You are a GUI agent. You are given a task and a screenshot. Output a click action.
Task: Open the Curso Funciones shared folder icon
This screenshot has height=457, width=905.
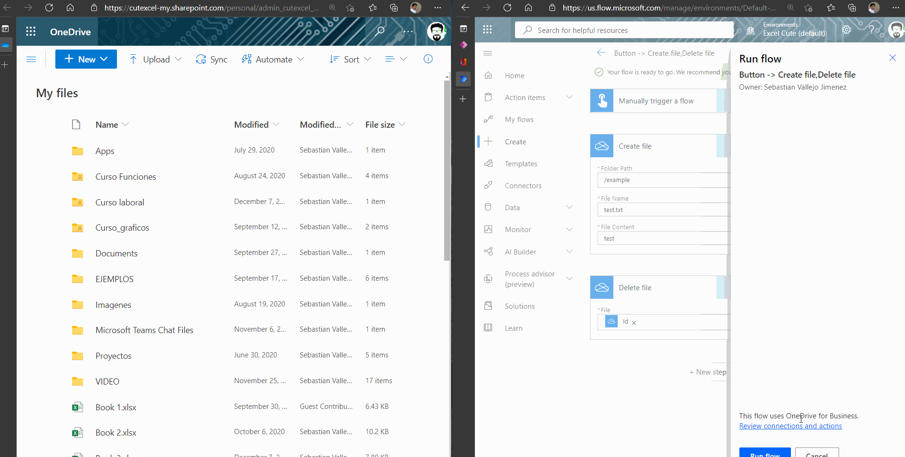(77, 176)
